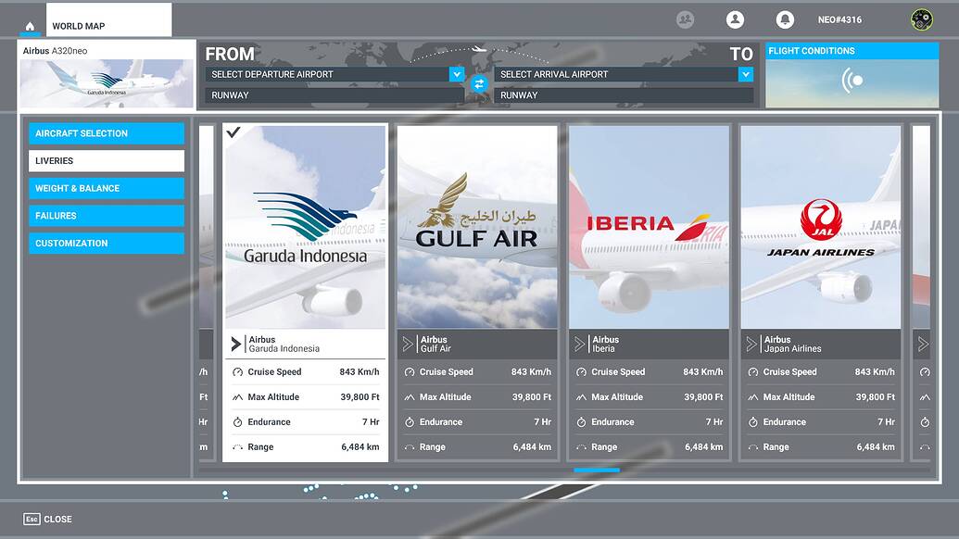Switch to Weight & Balance section
This screenshot has height=539, width=959.
tap(106, 188)
